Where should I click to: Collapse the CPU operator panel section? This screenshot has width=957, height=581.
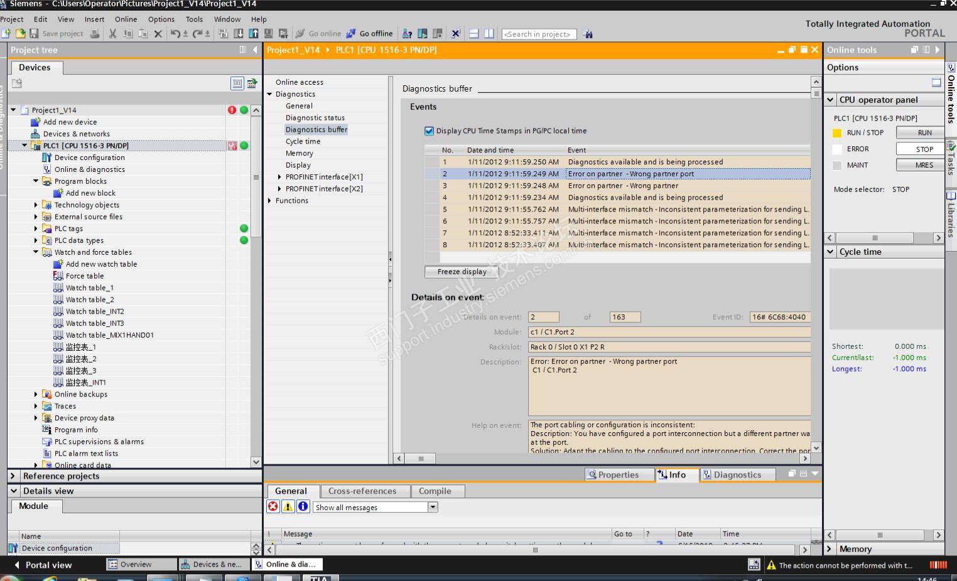[x=830, y=100]
